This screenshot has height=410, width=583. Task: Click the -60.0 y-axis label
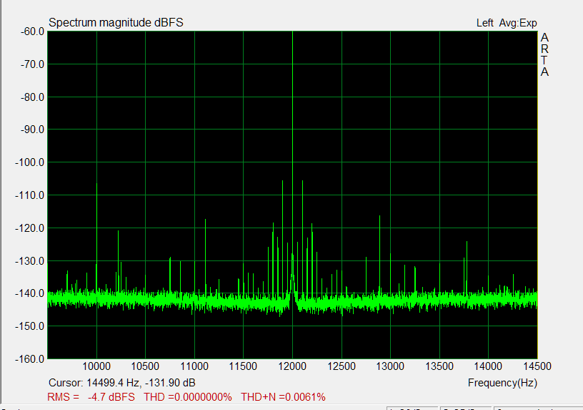click(32, 31)
